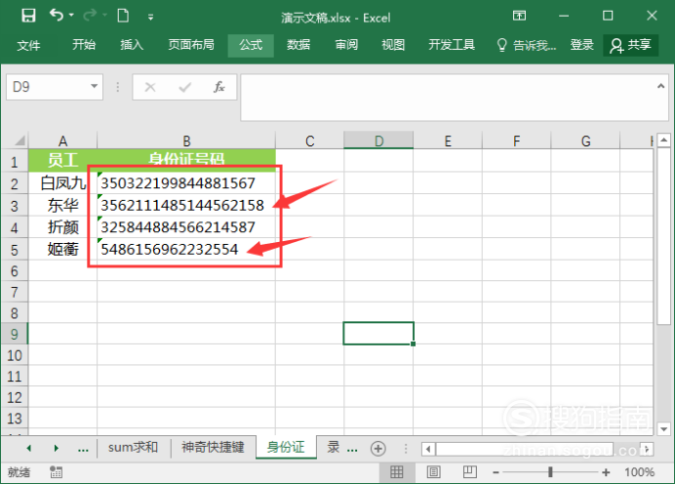The image size is (675, 484).
Task: Select column B header
Action: point(186,141)
